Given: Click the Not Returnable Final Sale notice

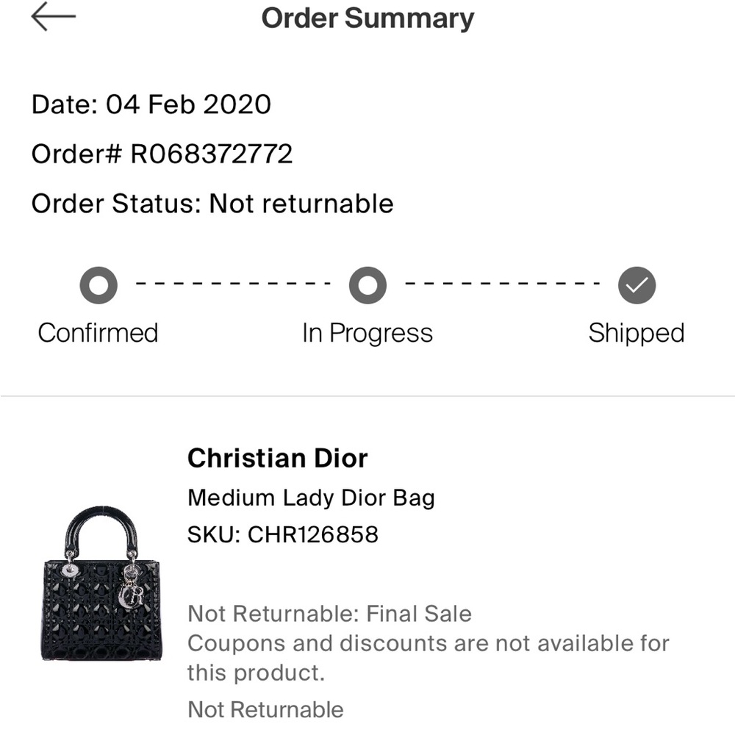Looking at the screenshot, I should coord(330,613).
